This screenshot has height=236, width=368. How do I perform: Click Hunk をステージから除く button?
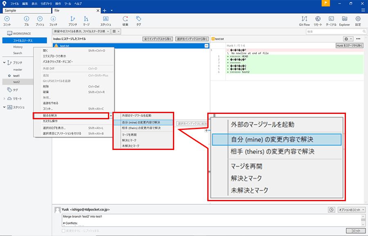pyautogui.click(x=350, y=45)
